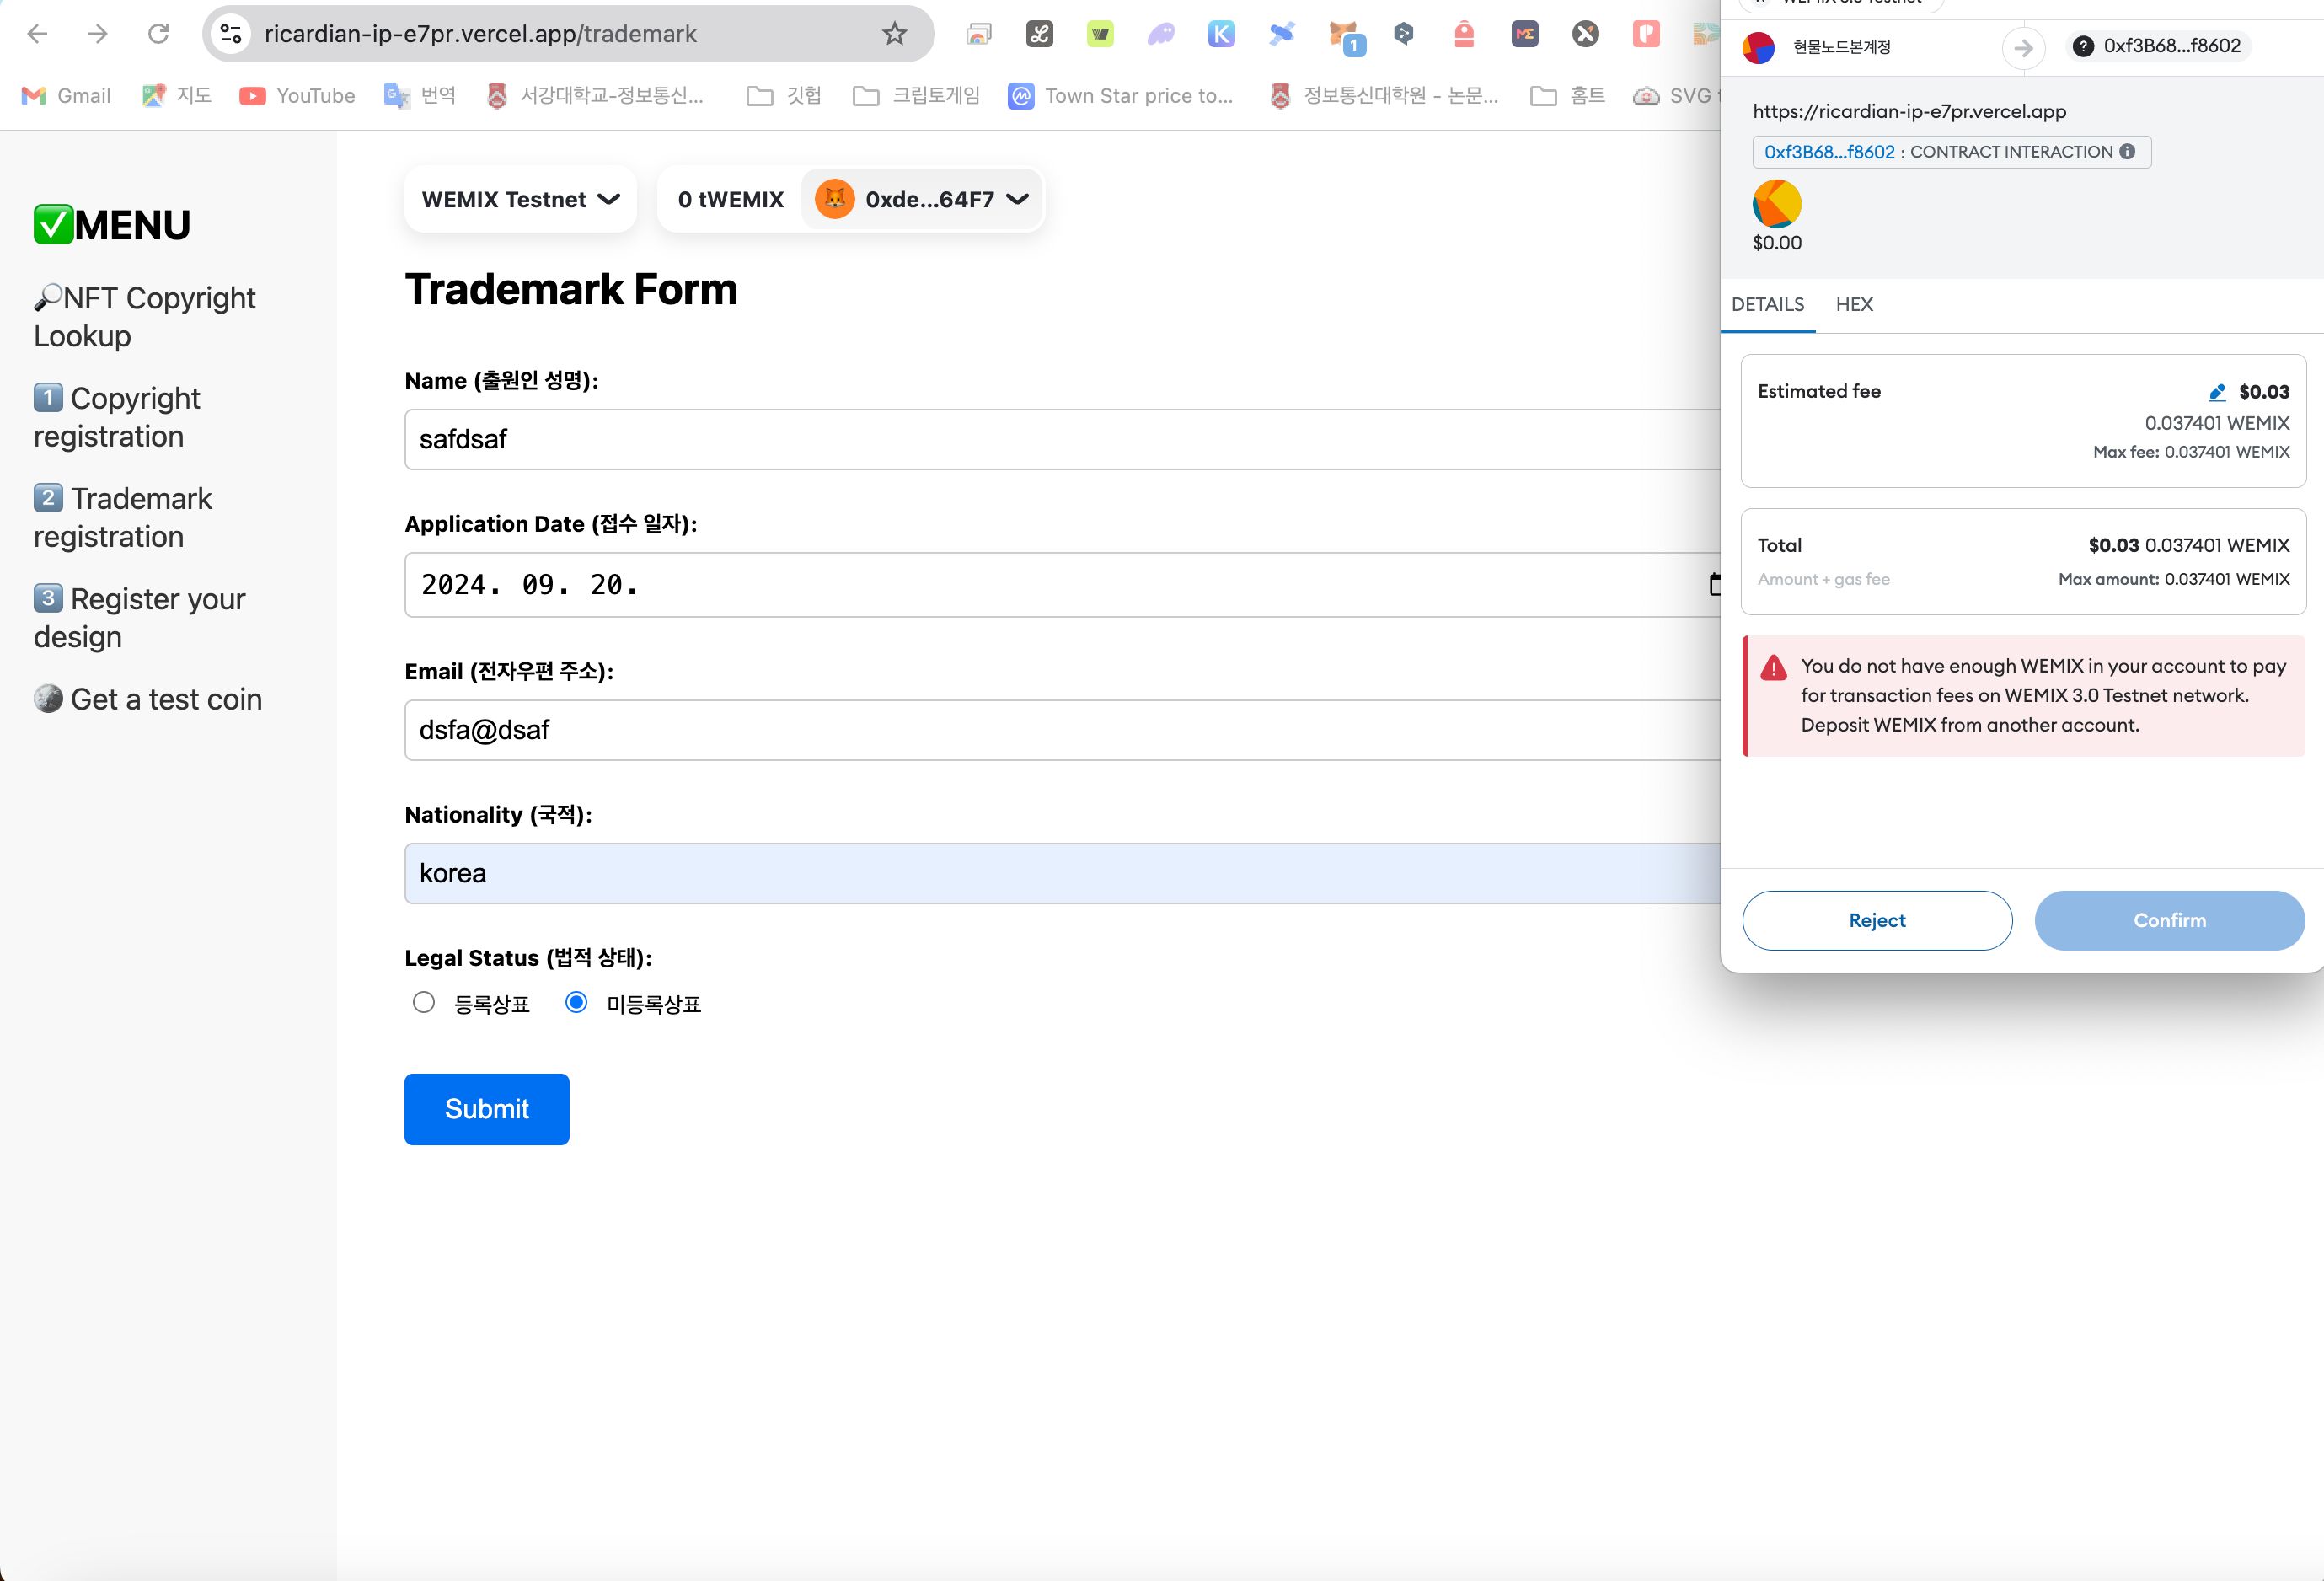Image resolution: width=2324 pixels, height=1581 pixels.
Task: Open the 홈트 bookmark folder
Action: (x=1568, y=96)
